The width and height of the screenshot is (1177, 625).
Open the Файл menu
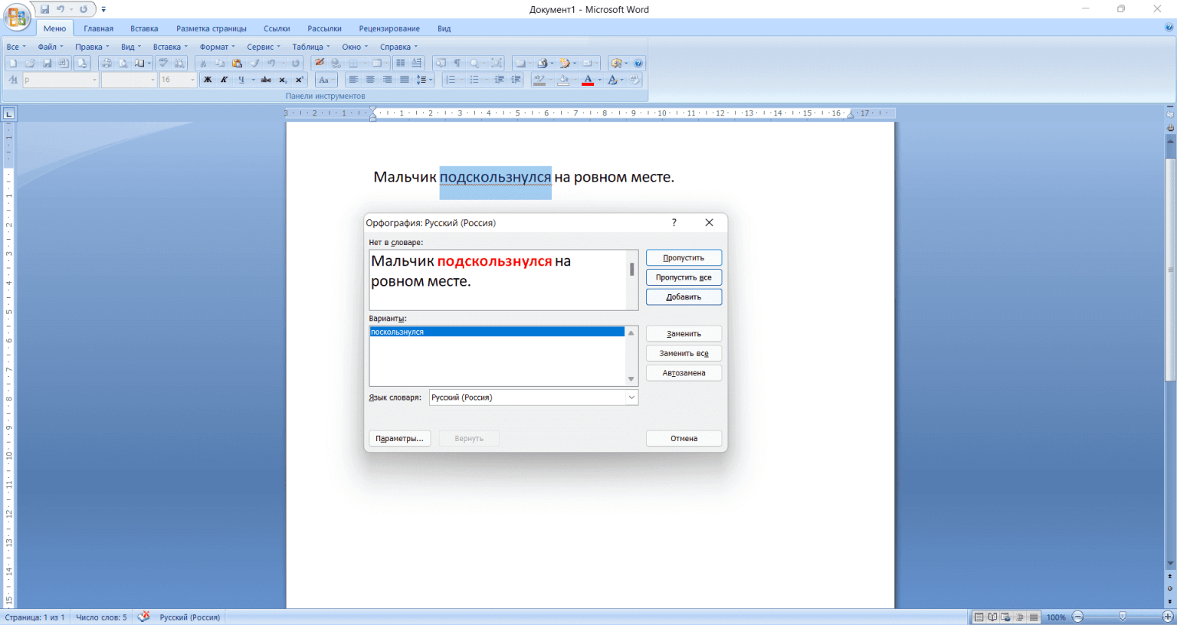(51, 47)
